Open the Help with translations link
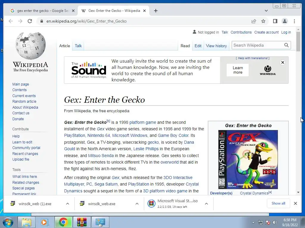305x228 pixels. [253, 58]
